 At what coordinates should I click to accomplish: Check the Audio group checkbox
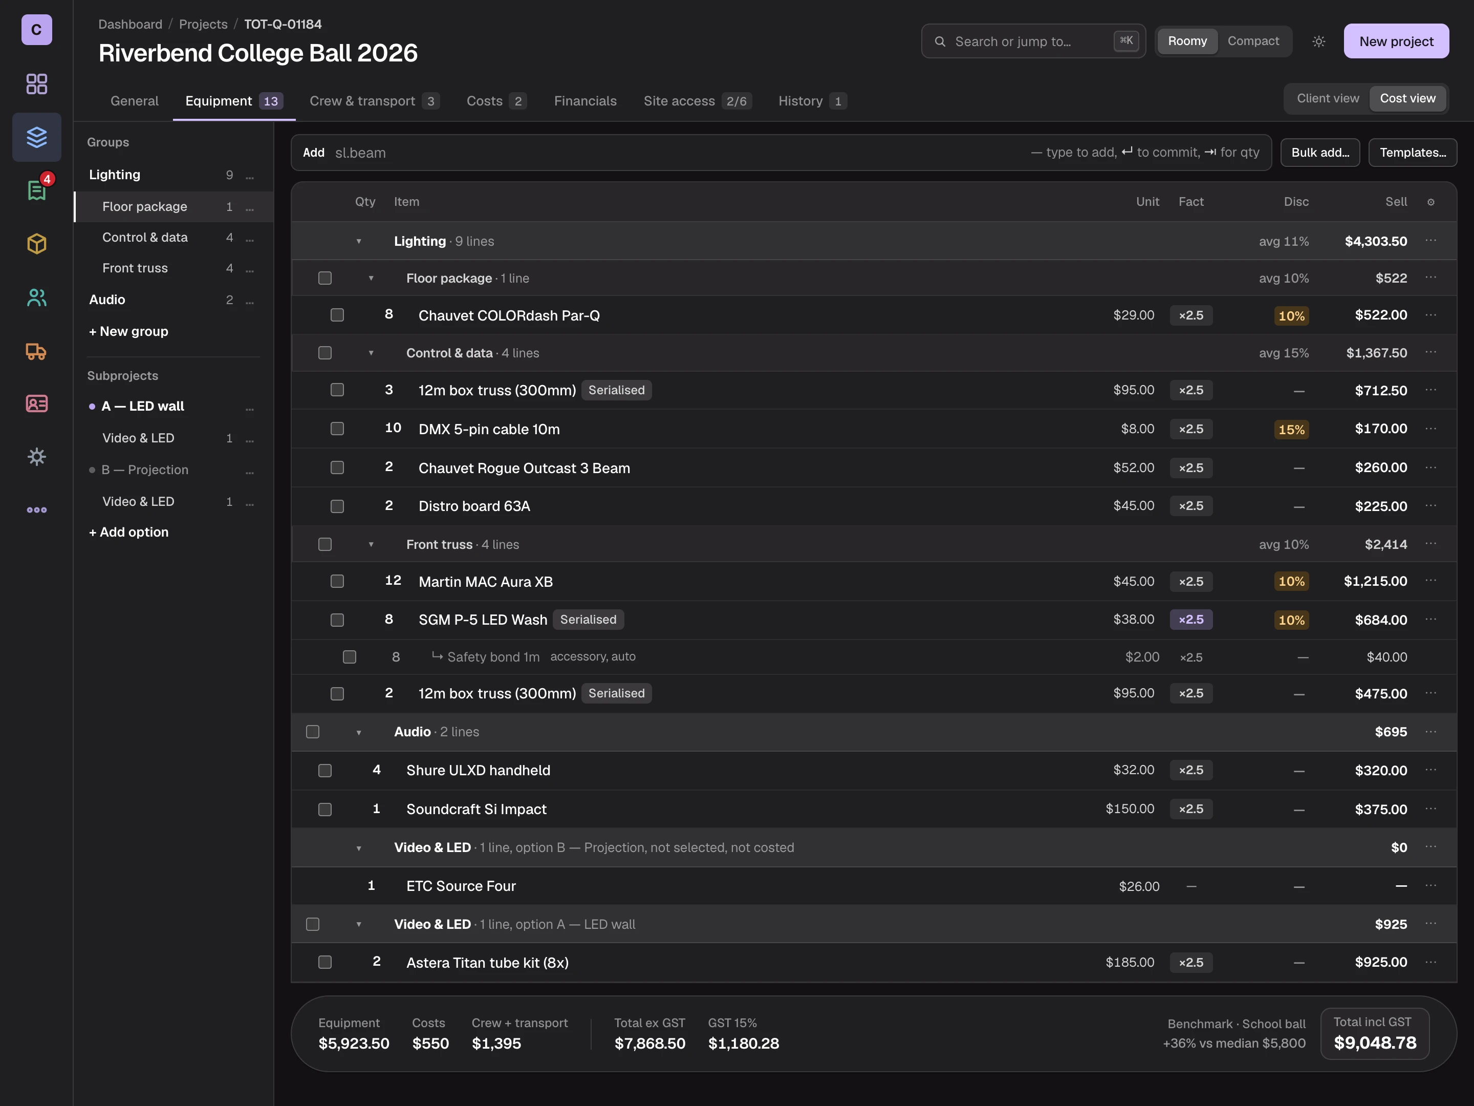point(313,732)
